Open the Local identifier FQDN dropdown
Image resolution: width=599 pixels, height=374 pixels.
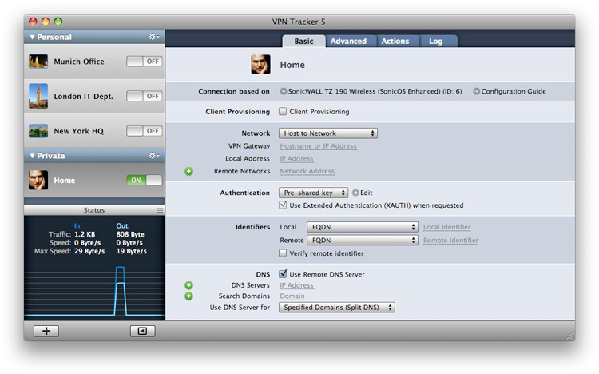(363, 227)
